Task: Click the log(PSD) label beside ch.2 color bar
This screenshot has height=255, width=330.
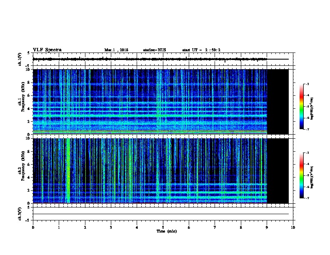Action: pos(312,177)
